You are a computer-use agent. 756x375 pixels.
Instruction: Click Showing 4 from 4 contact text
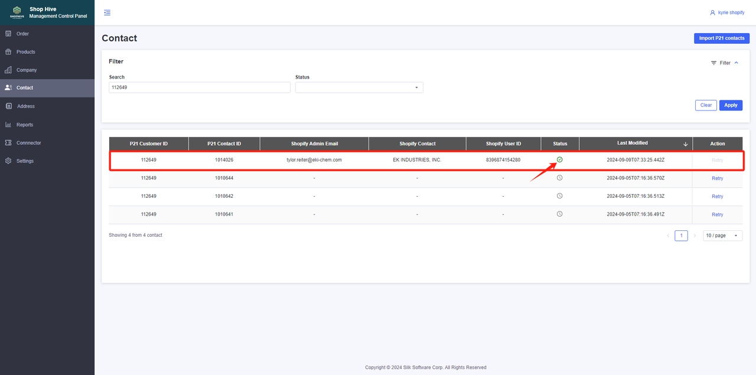135,235
